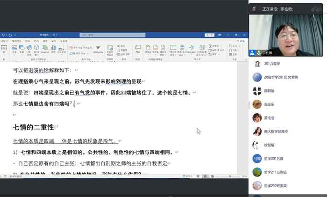
Task: Expand the Undo history dropdown arrow
Action: click(6, 35)
